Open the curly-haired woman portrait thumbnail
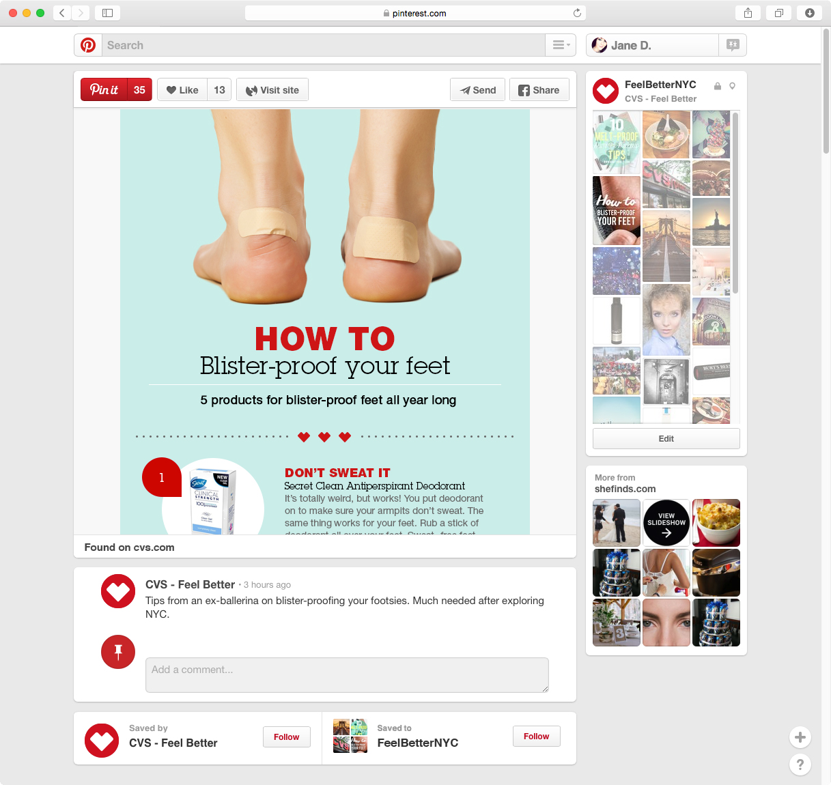831x785 pixels. pos(666,320)
